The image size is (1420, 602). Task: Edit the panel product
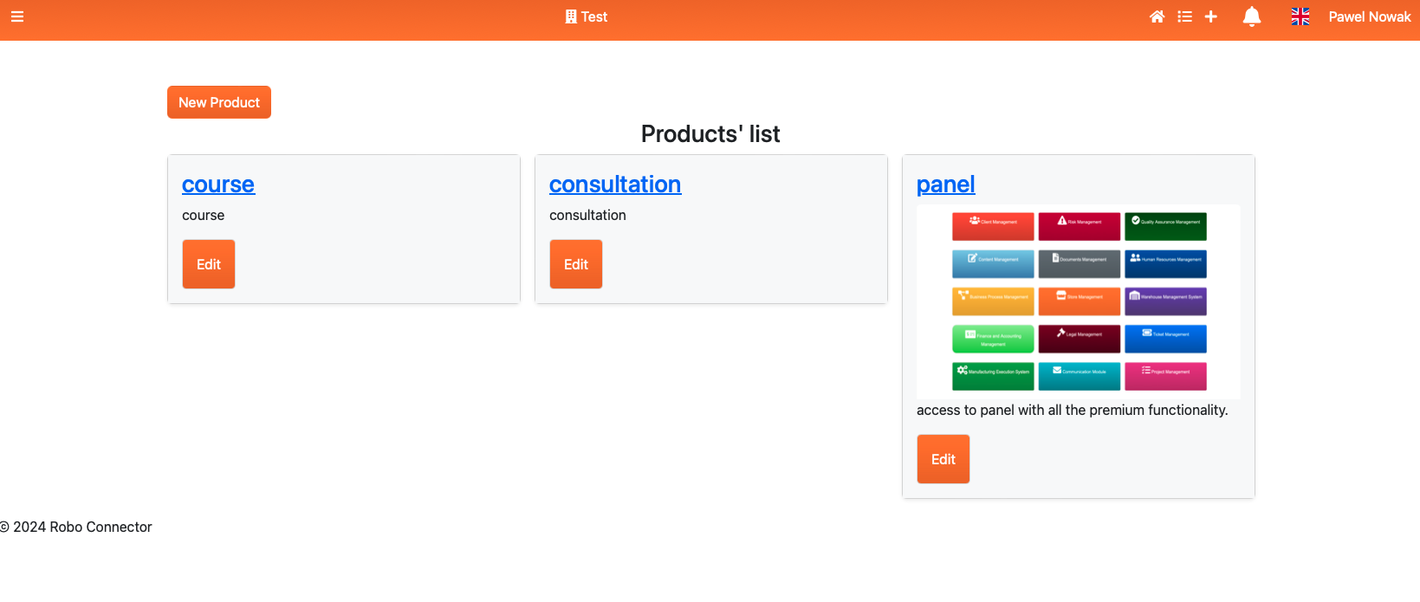tap(943, 459)
